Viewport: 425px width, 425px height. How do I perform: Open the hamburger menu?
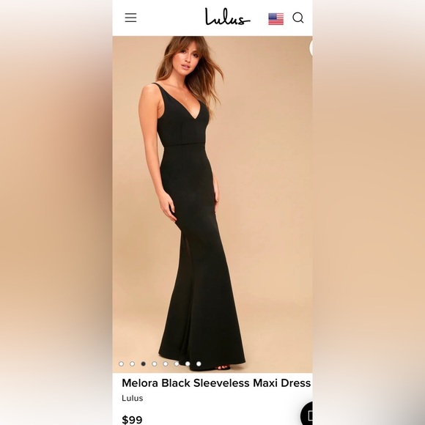tap(130, 18)
